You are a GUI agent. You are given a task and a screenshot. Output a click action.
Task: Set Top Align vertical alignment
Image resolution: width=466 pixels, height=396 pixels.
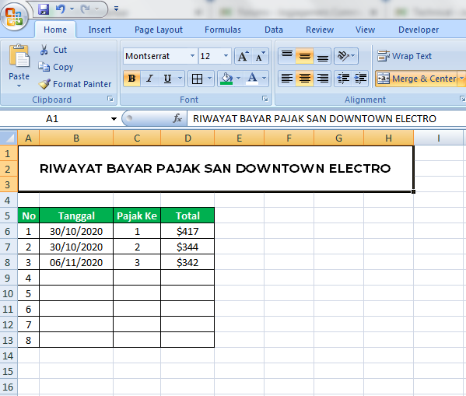[x=287, y=55]
